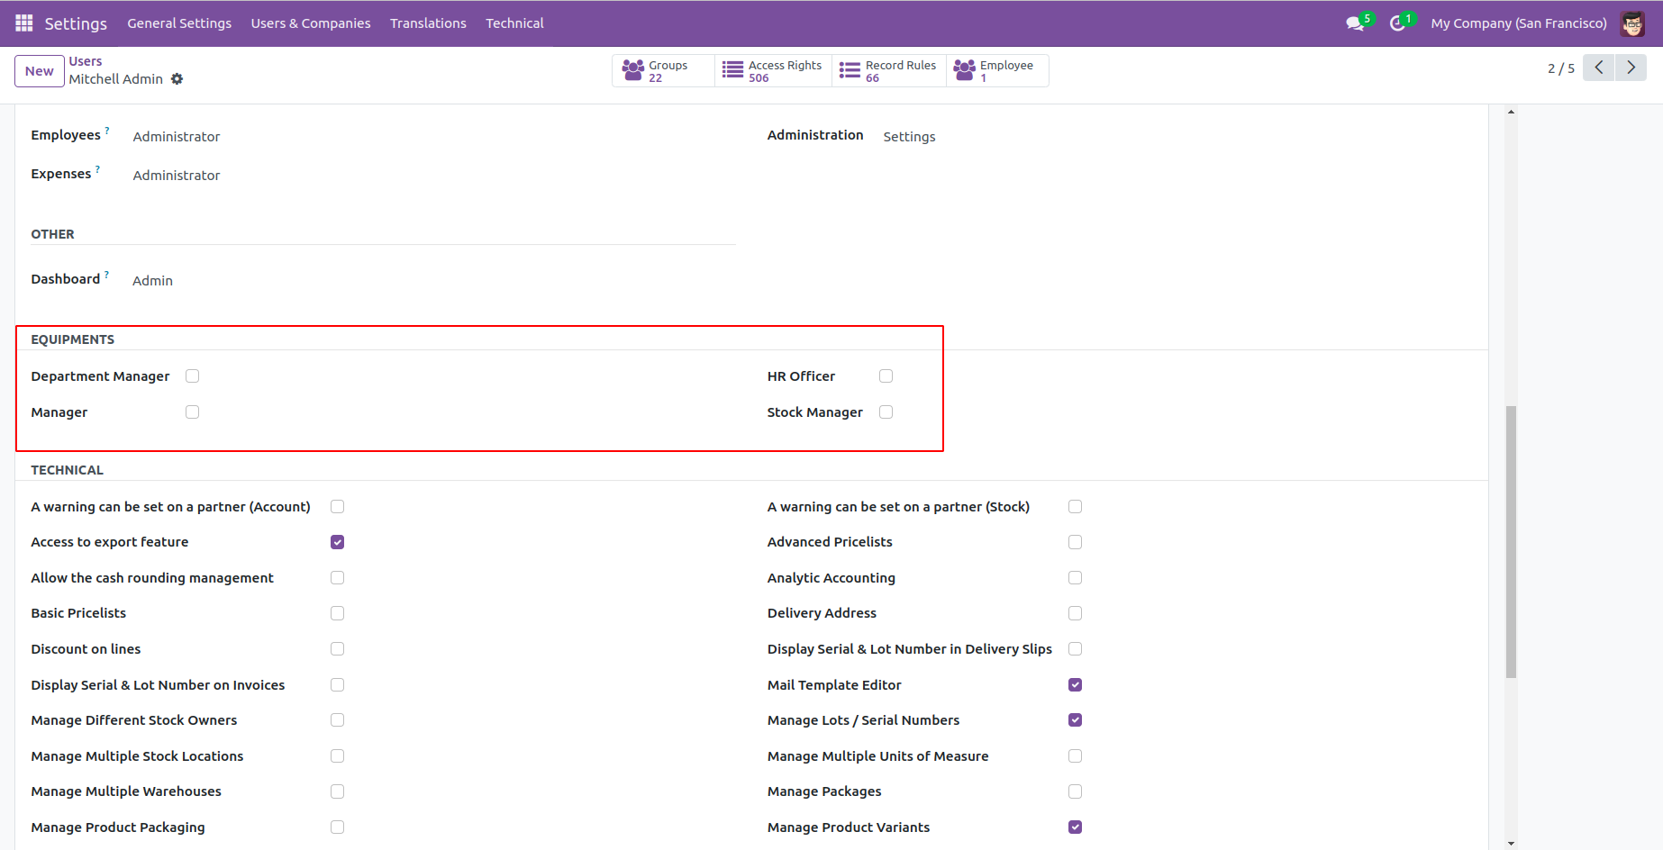Click the scrollbar down arrow

pyautogui.click(x=1511, y=844)
